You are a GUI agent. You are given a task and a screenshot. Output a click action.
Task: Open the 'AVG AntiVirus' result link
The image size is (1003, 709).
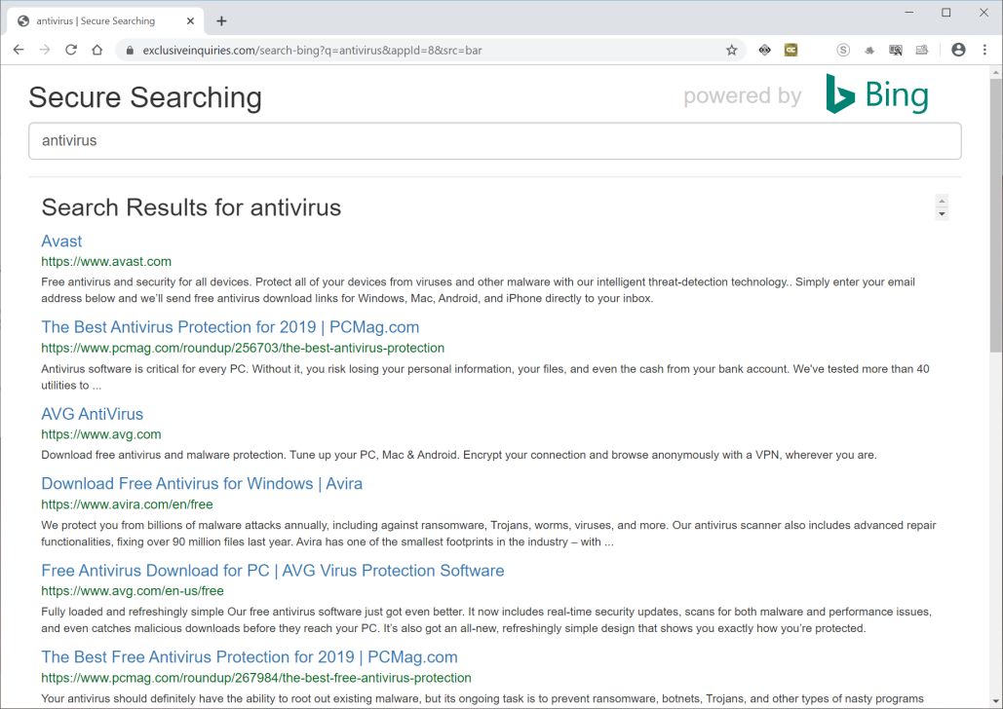click(x=92, y=414)
